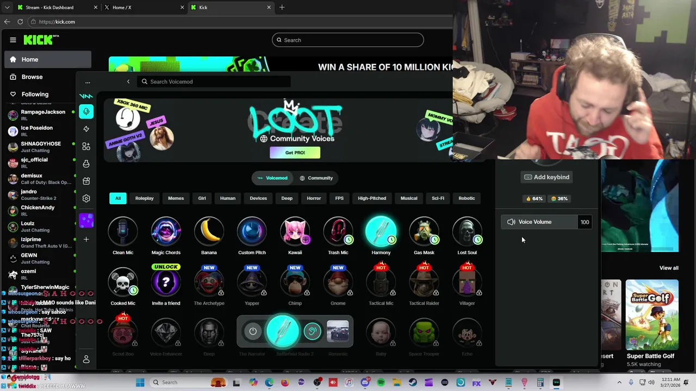The width and height of the screenshot is (696, 391).
Task: Click View all link on Kick
Action: [669, 268]
